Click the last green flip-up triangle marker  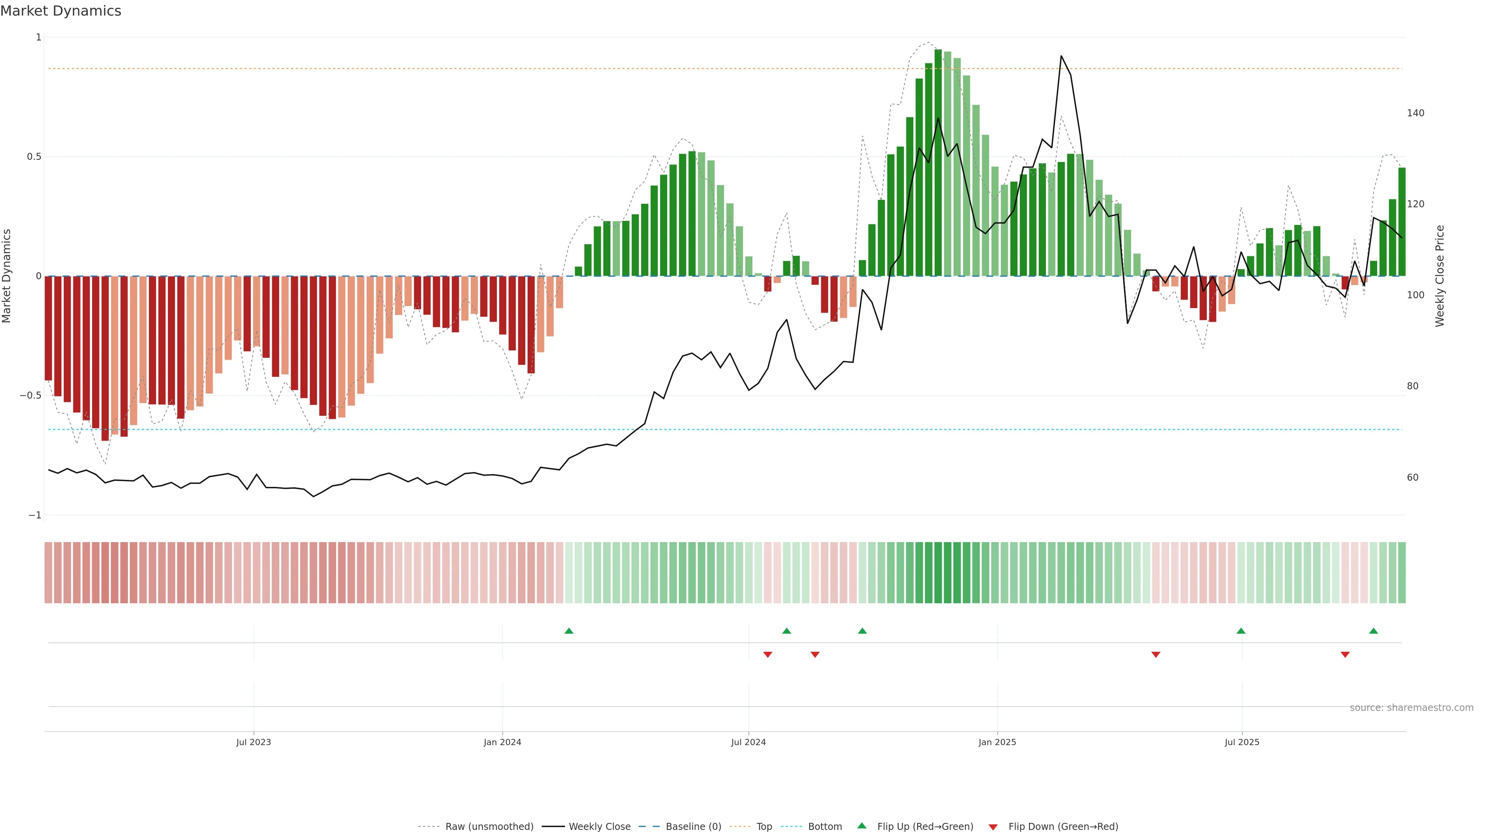click(x=1373, y=631)
